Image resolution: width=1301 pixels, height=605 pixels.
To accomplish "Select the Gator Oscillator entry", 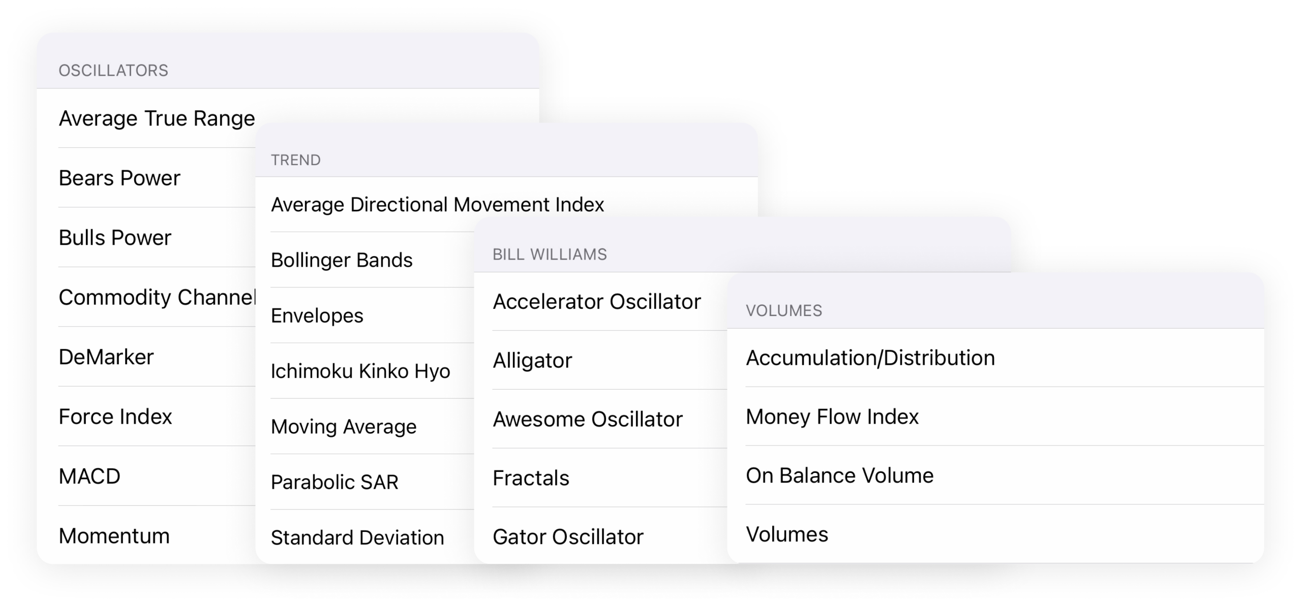I will pos(568,537).
